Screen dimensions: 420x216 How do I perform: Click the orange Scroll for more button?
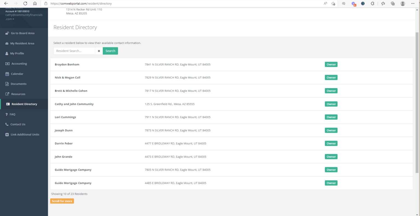tap(62, 201)
